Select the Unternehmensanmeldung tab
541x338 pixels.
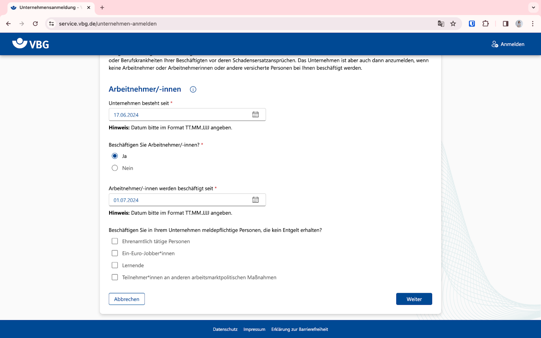pyautogui.click(x=51, y=7)
